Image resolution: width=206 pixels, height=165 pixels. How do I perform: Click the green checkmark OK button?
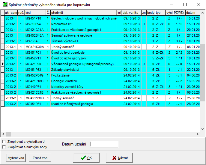pyautogui.click(x=86, y=158)
